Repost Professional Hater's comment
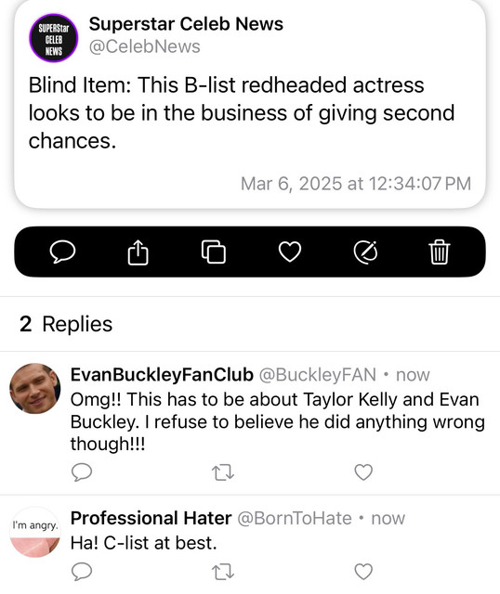The width and height of the screenshot is (500, 594). coord(223,572)
